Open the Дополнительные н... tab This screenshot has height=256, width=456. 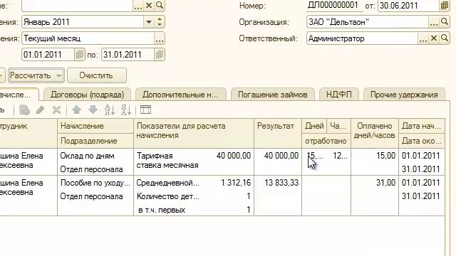coord(180,95)
